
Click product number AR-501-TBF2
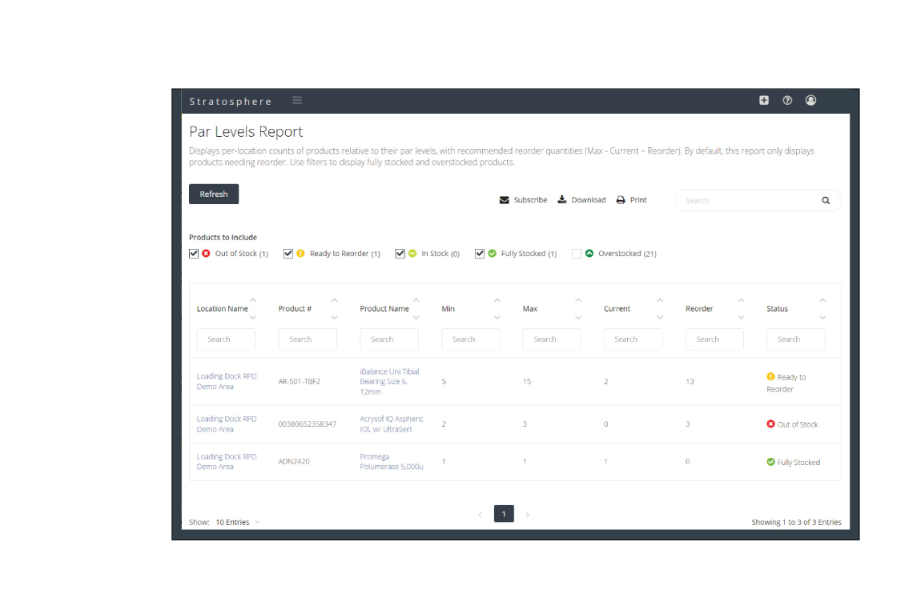(299, 381)
